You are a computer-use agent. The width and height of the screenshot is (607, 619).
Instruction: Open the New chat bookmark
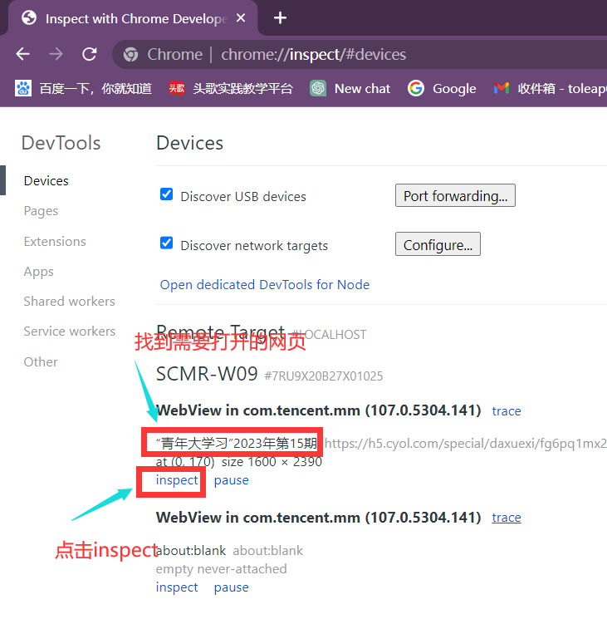350,88
